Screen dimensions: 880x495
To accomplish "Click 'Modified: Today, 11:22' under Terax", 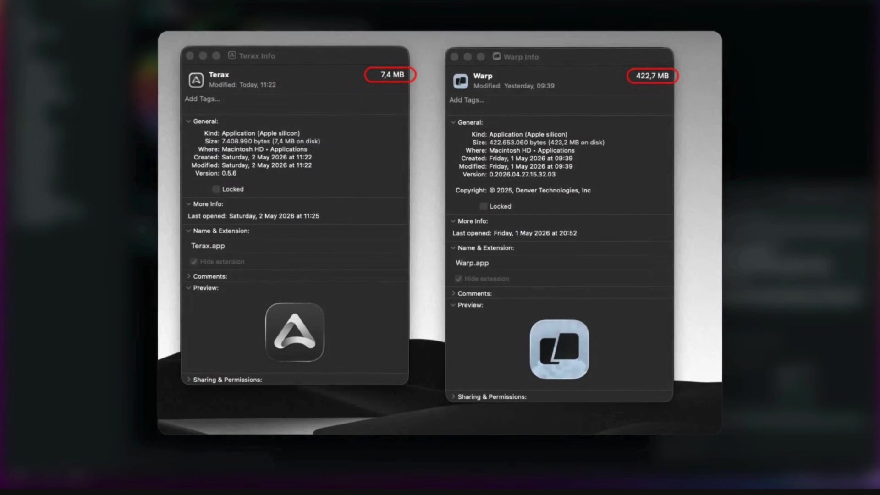I will tap(242, 85).
